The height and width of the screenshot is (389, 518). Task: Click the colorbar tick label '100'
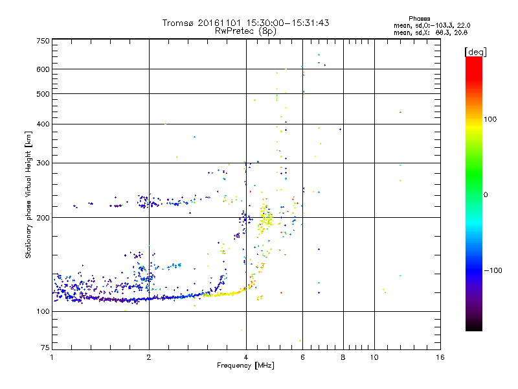490,119
